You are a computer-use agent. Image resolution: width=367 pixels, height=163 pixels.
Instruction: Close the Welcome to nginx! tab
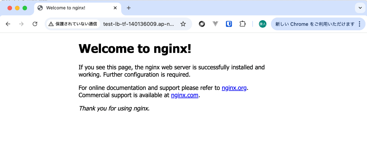[x=115, y=8]
